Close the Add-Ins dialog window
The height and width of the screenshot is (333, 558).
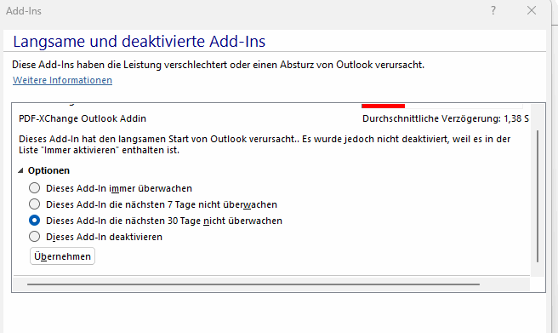532,11
